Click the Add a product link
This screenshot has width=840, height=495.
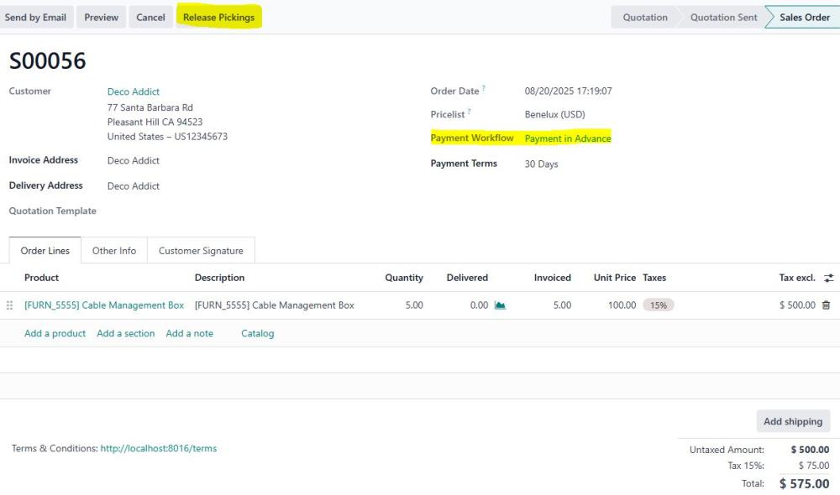(55, 333)
